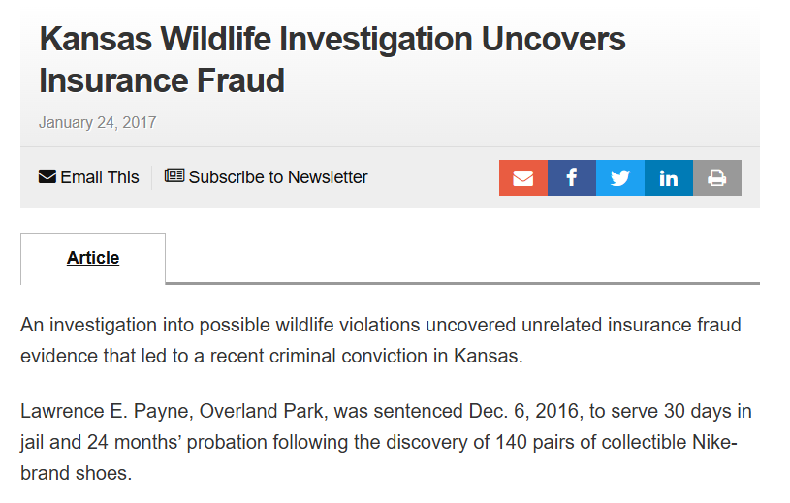
Task: Open Subscribe to Newsletter link
Action: pos(266,177)
